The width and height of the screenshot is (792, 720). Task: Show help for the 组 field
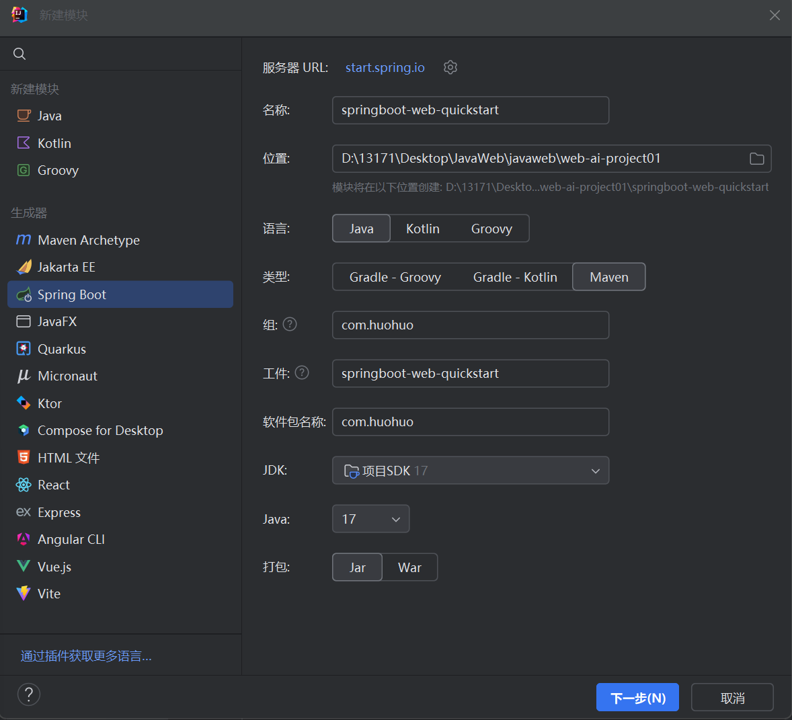289,324
